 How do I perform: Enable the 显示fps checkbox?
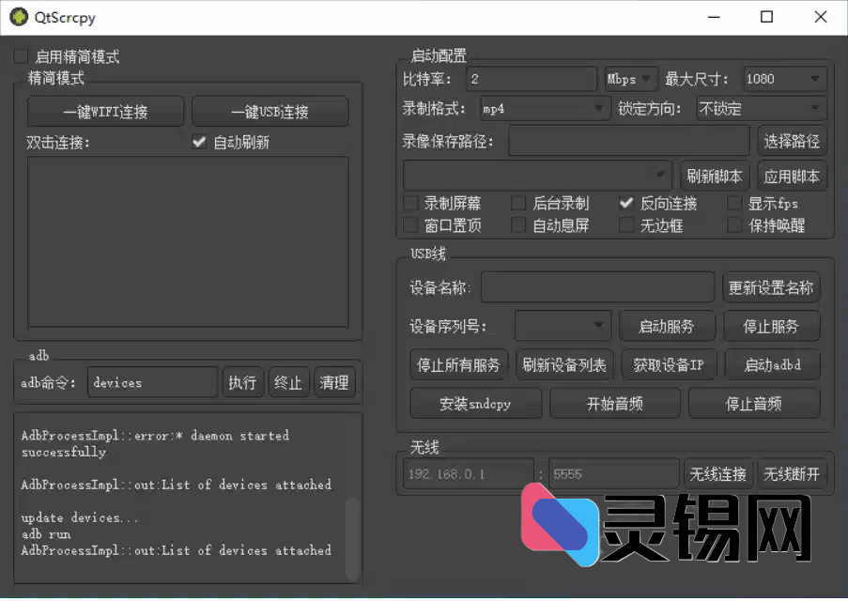[x=734, y=203]
